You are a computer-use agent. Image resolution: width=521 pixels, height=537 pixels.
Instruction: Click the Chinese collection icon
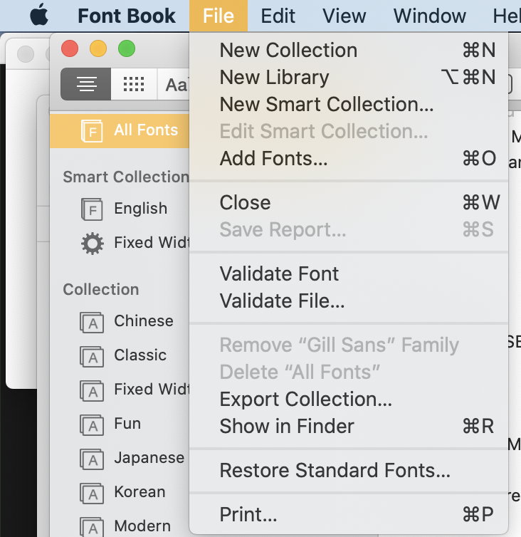[92, 322]
